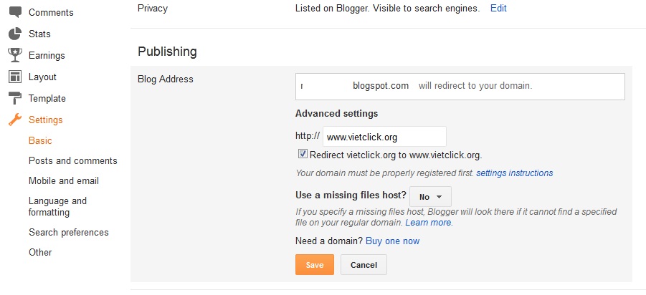The height and width of the screenshot is (295, 646).
Task: Toggle Redirect vietclick.org checkbox
Action: point(303,154)
